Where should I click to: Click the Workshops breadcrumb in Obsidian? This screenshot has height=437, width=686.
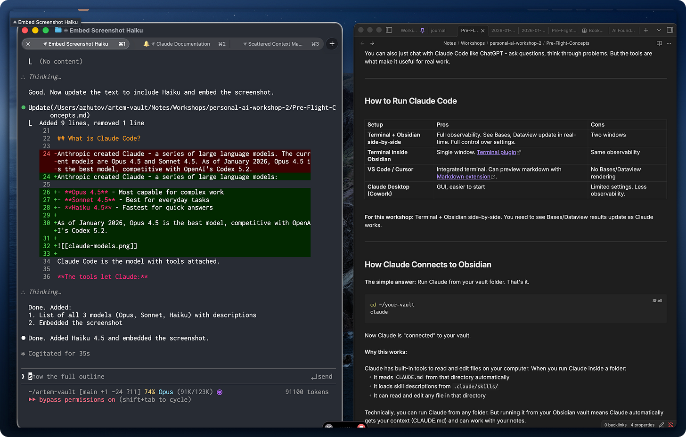473,43
